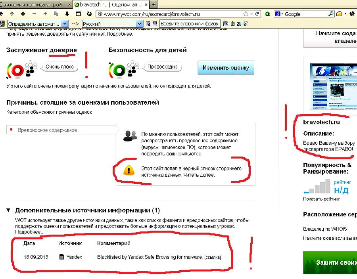Click the site identity globe in the address bar
Image resolution: width=357 pixels, height=279 pixels.
100,14
